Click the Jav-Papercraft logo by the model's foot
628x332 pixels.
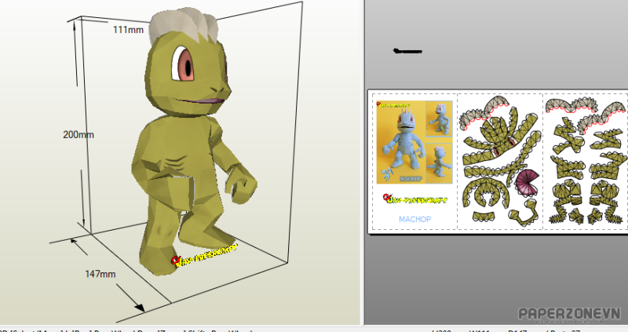point(204,255)
